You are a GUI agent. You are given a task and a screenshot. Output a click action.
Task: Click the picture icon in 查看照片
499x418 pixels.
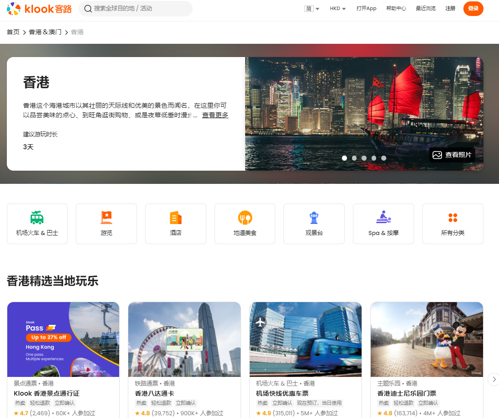[437, 155]
